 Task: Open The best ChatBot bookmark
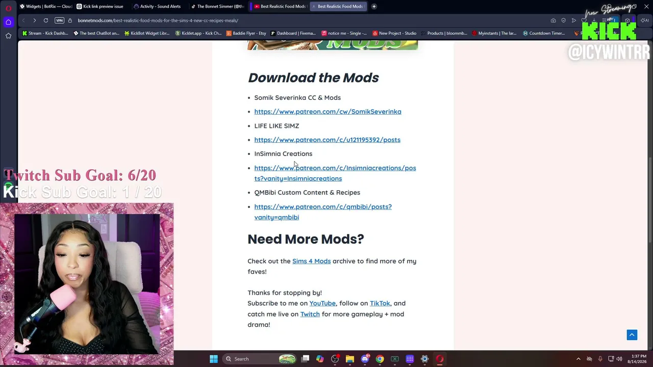[96, 33]
